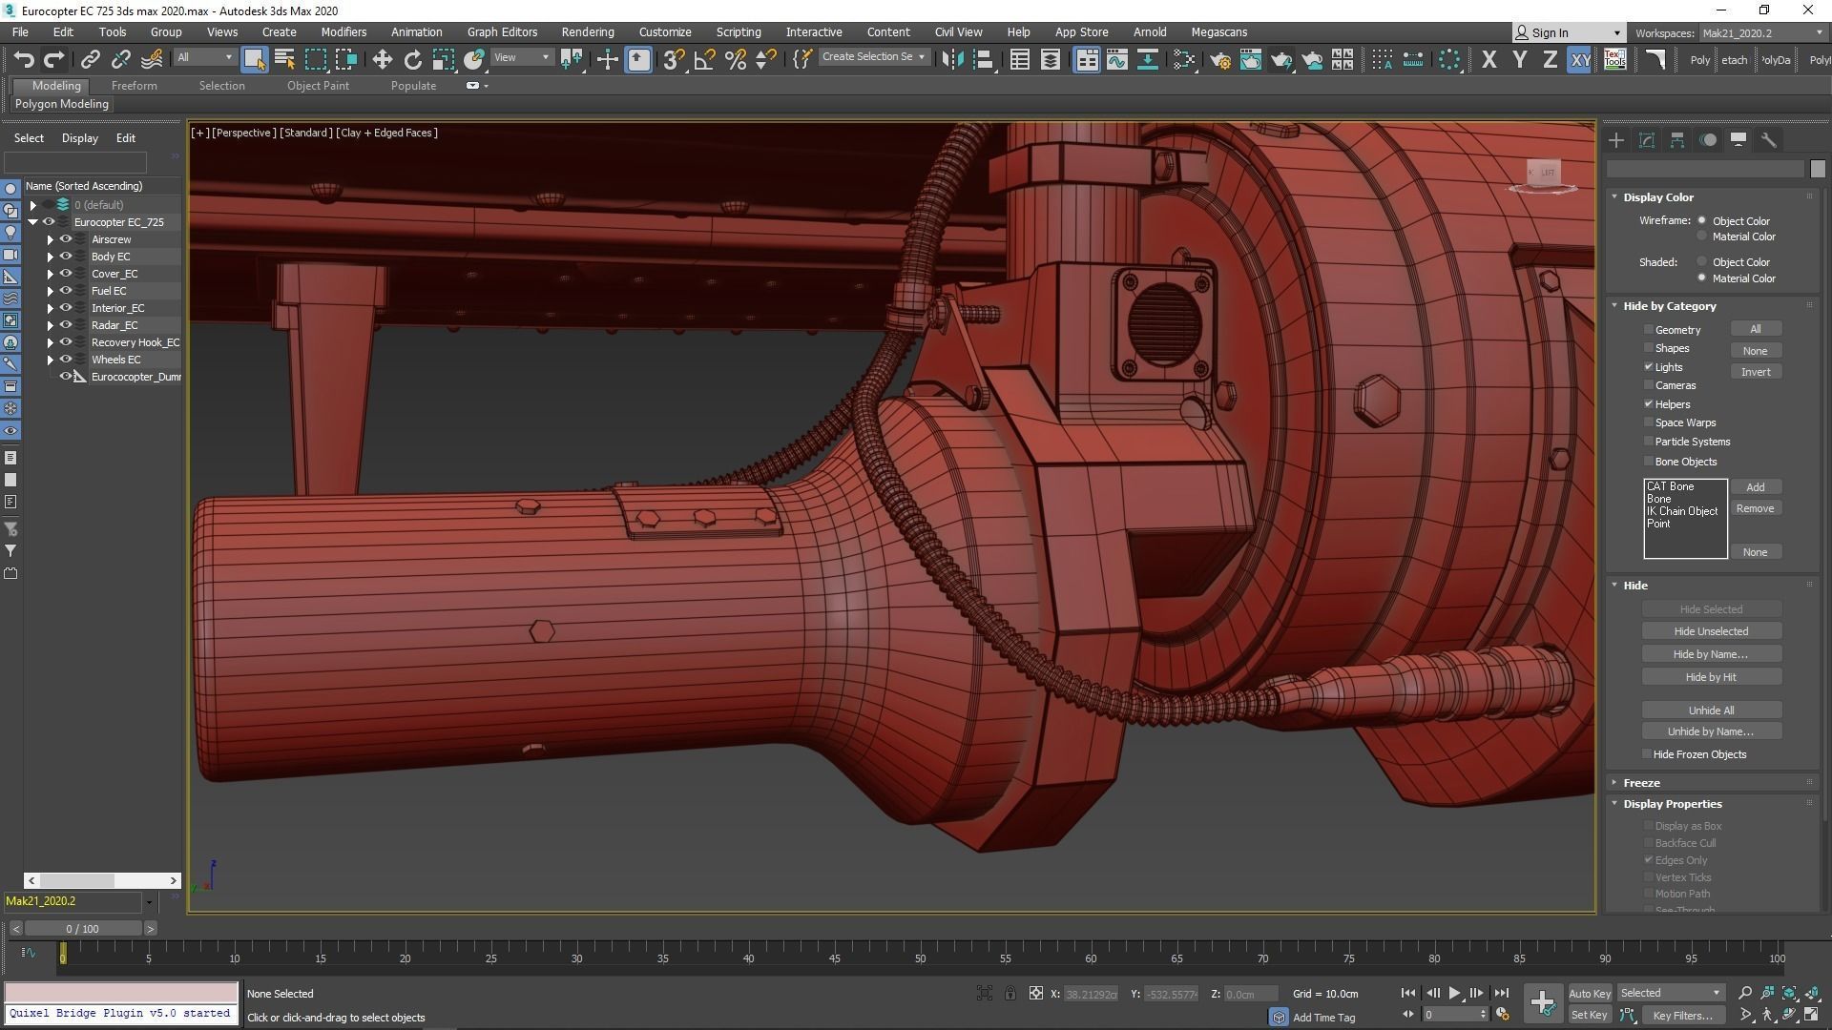
Task: Click the Unhide All button
Action: (x=1711, y=711)
